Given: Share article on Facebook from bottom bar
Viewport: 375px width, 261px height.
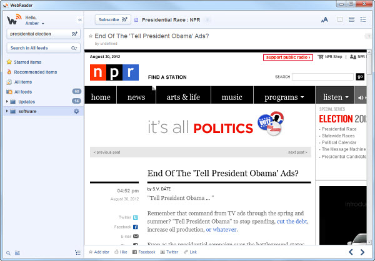Looking at the screenshot, I should coord(142,252).
